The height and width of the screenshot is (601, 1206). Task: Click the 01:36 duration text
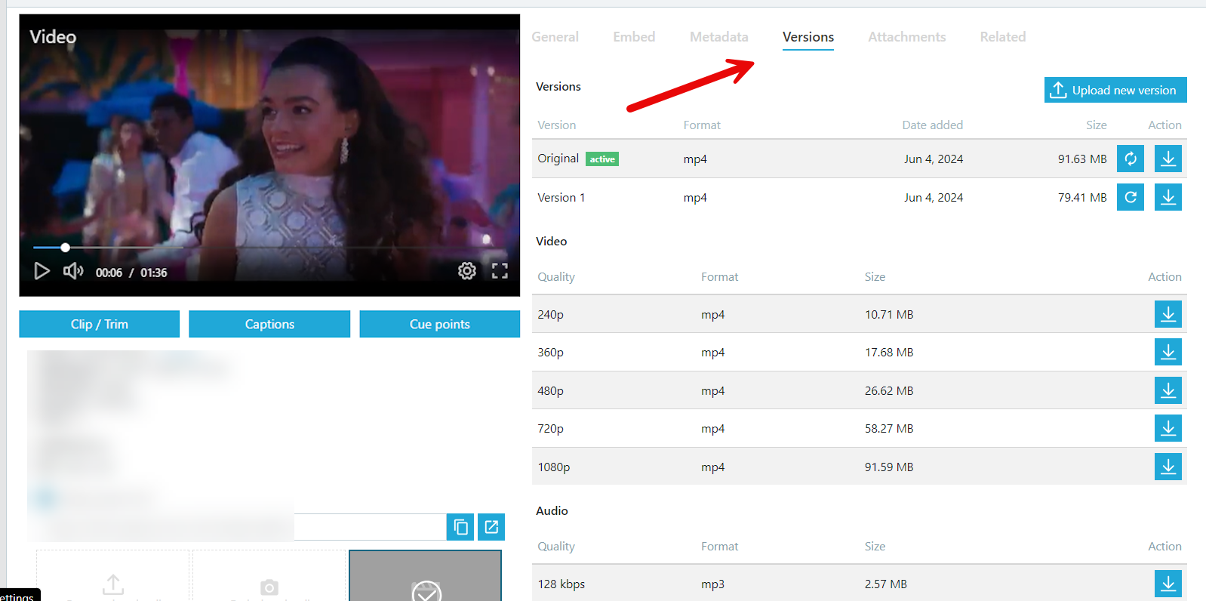click(154, 273)
